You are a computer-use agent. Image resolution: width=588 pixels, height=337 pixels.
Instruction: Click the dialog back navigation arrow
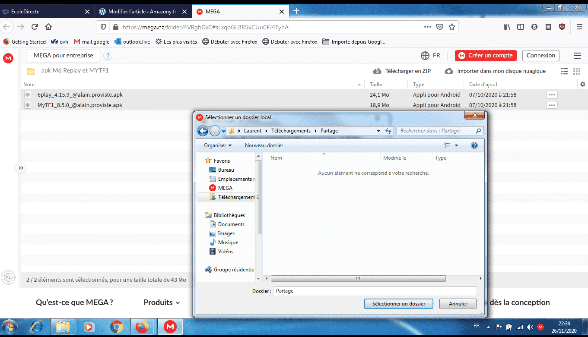203,131
